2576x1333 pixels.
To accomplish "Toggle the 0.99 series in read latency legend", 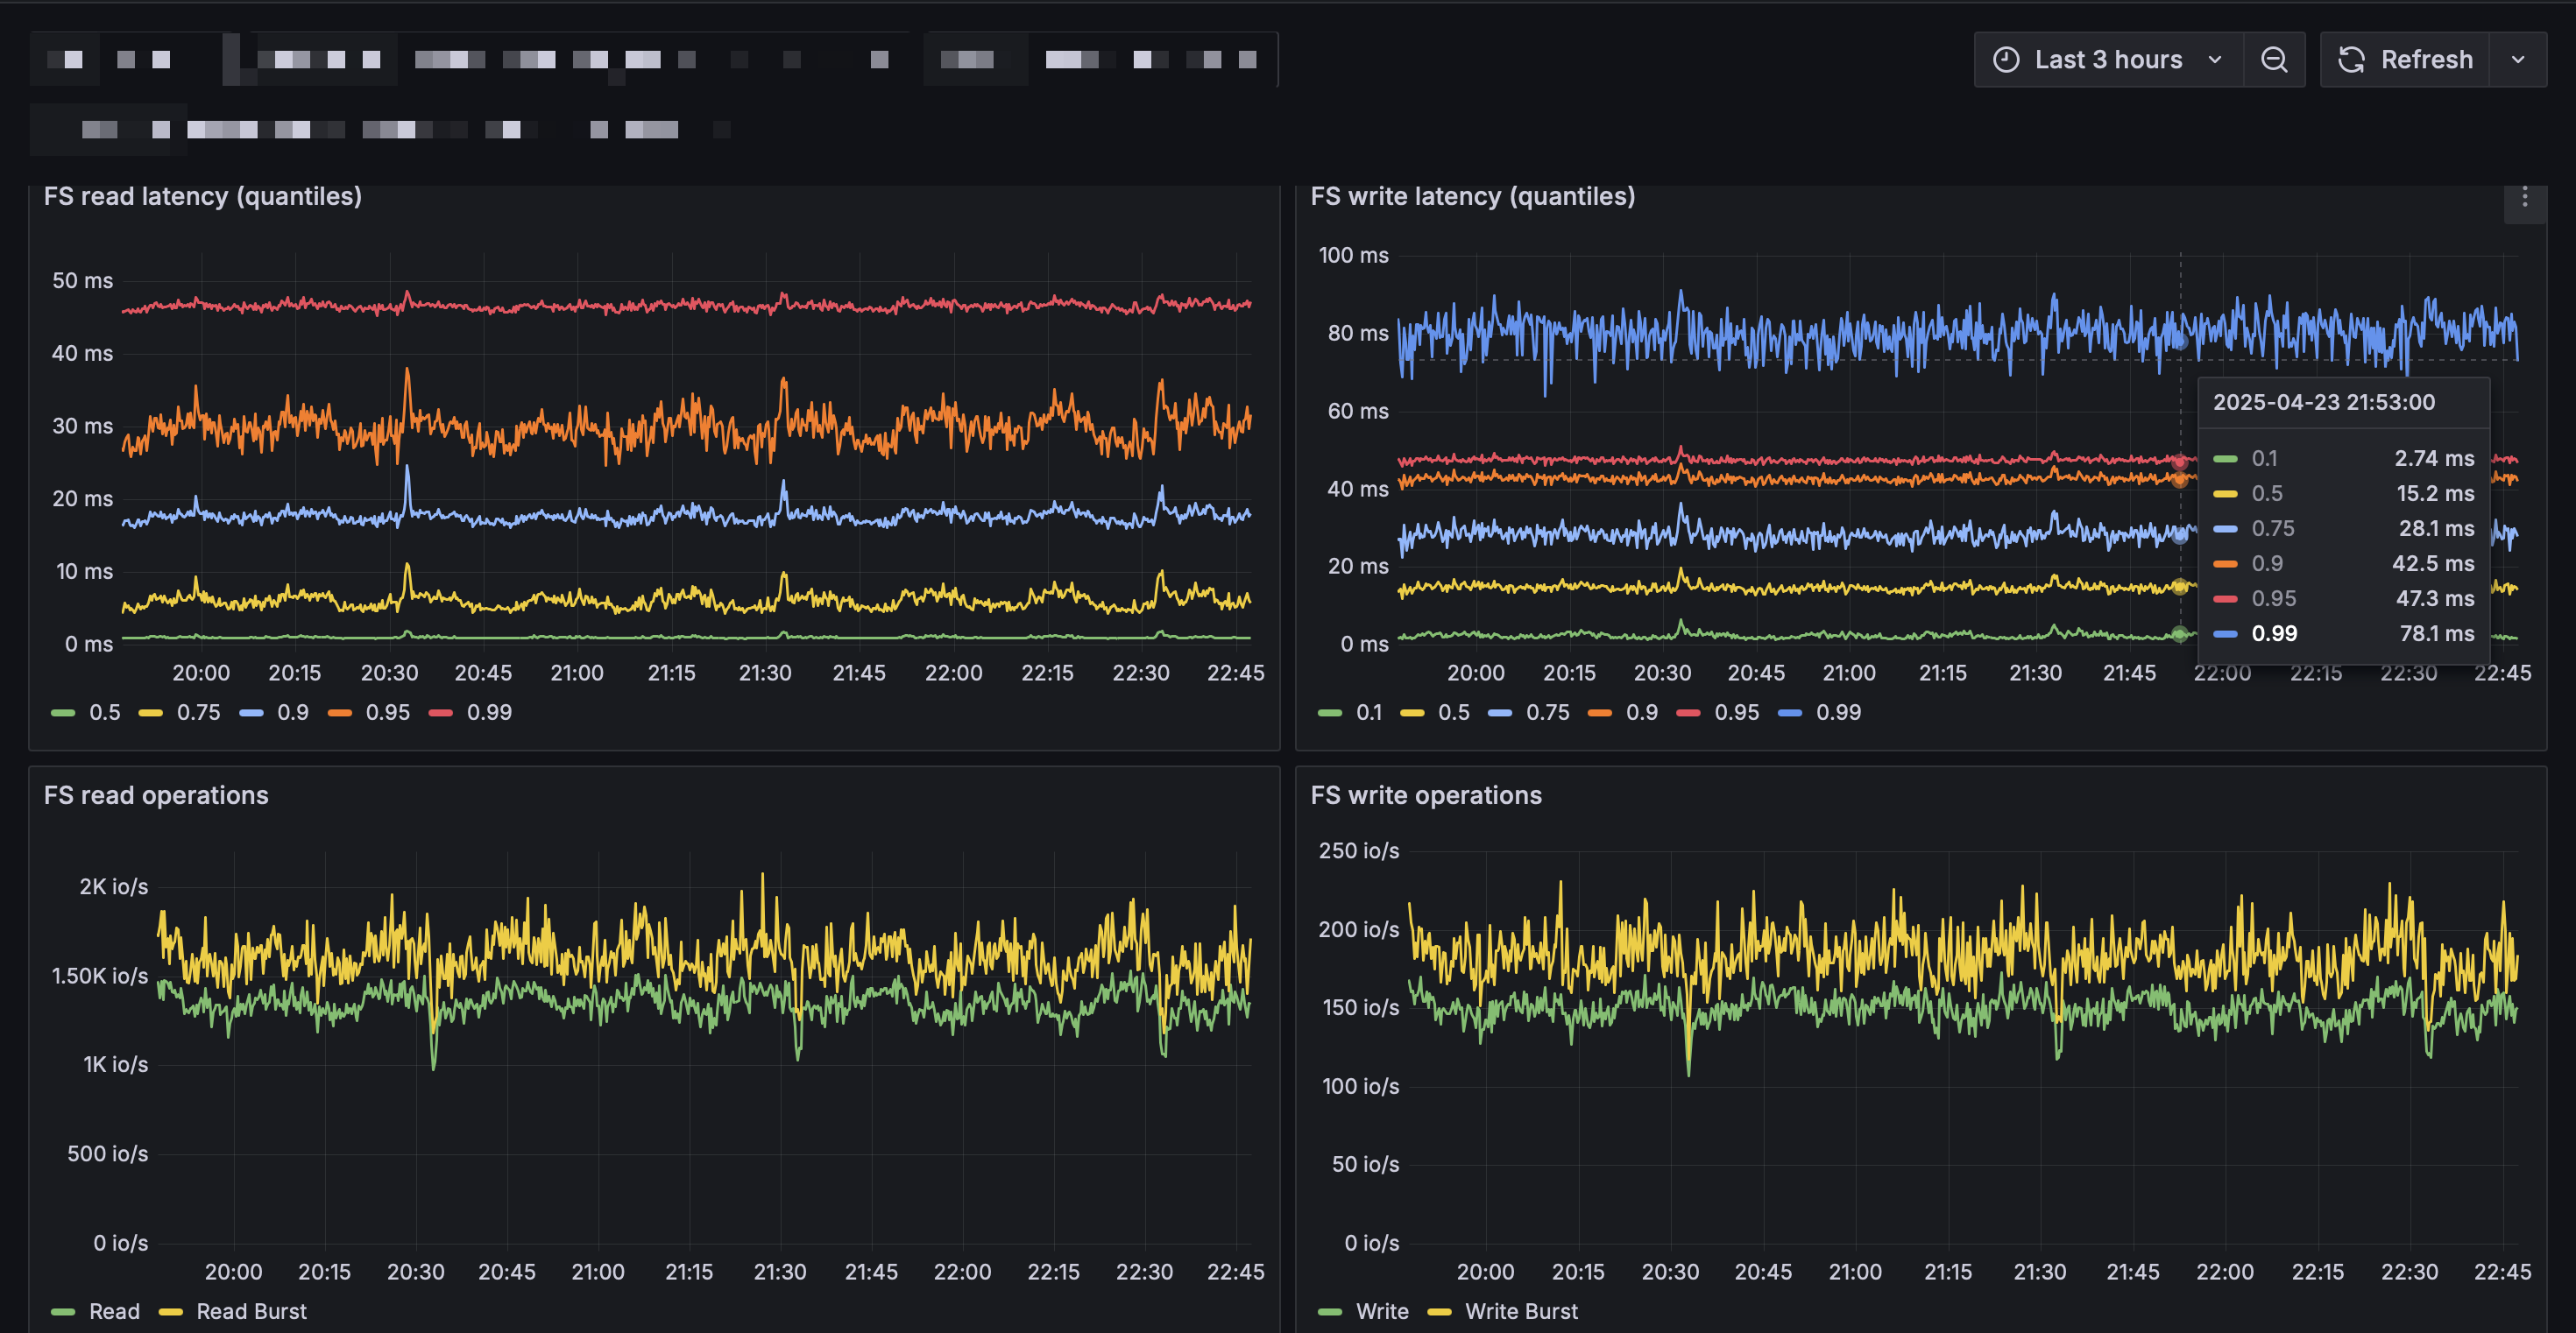I will [x=471, y=712].
